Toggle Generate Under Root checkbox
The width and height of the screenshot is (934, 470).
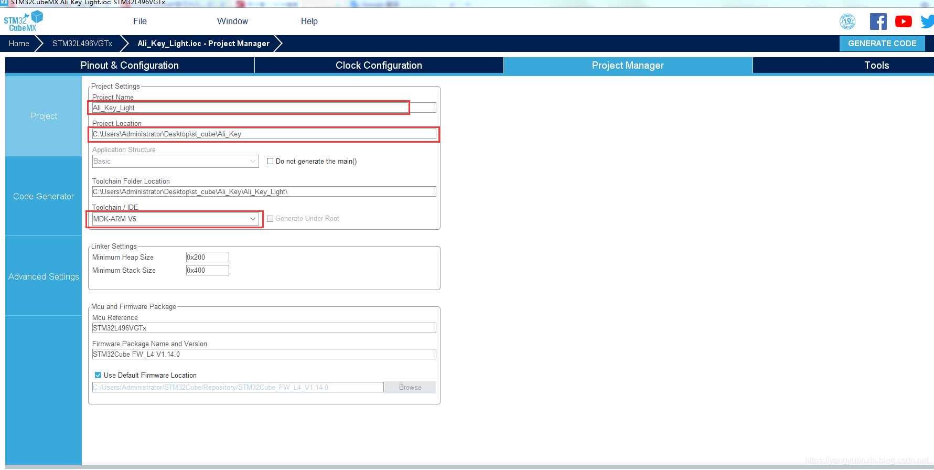pos(270,219)
